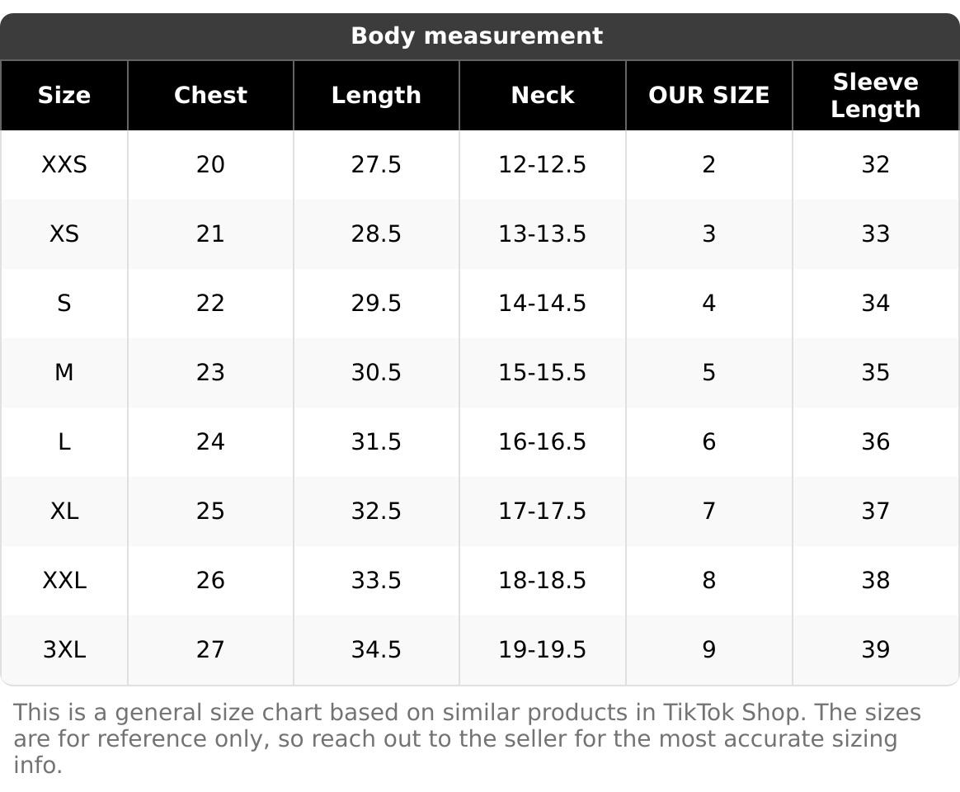
Task: Click the XXL size row label
Action: [64, 581]
